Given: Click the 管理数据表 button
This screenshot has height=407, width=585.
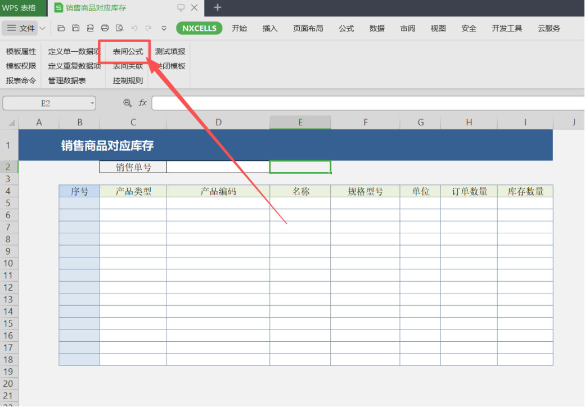Looking at the screenshot, I should 67,80.
